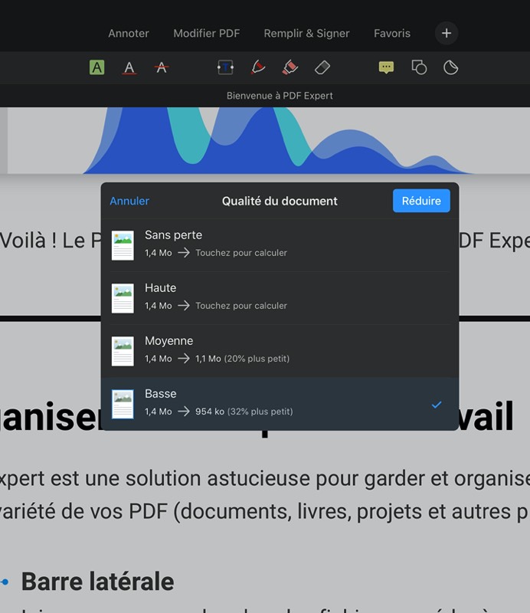Switch to Modifier PDF tab
Screen dimensions: 530x613
click(x=206, y=33)
